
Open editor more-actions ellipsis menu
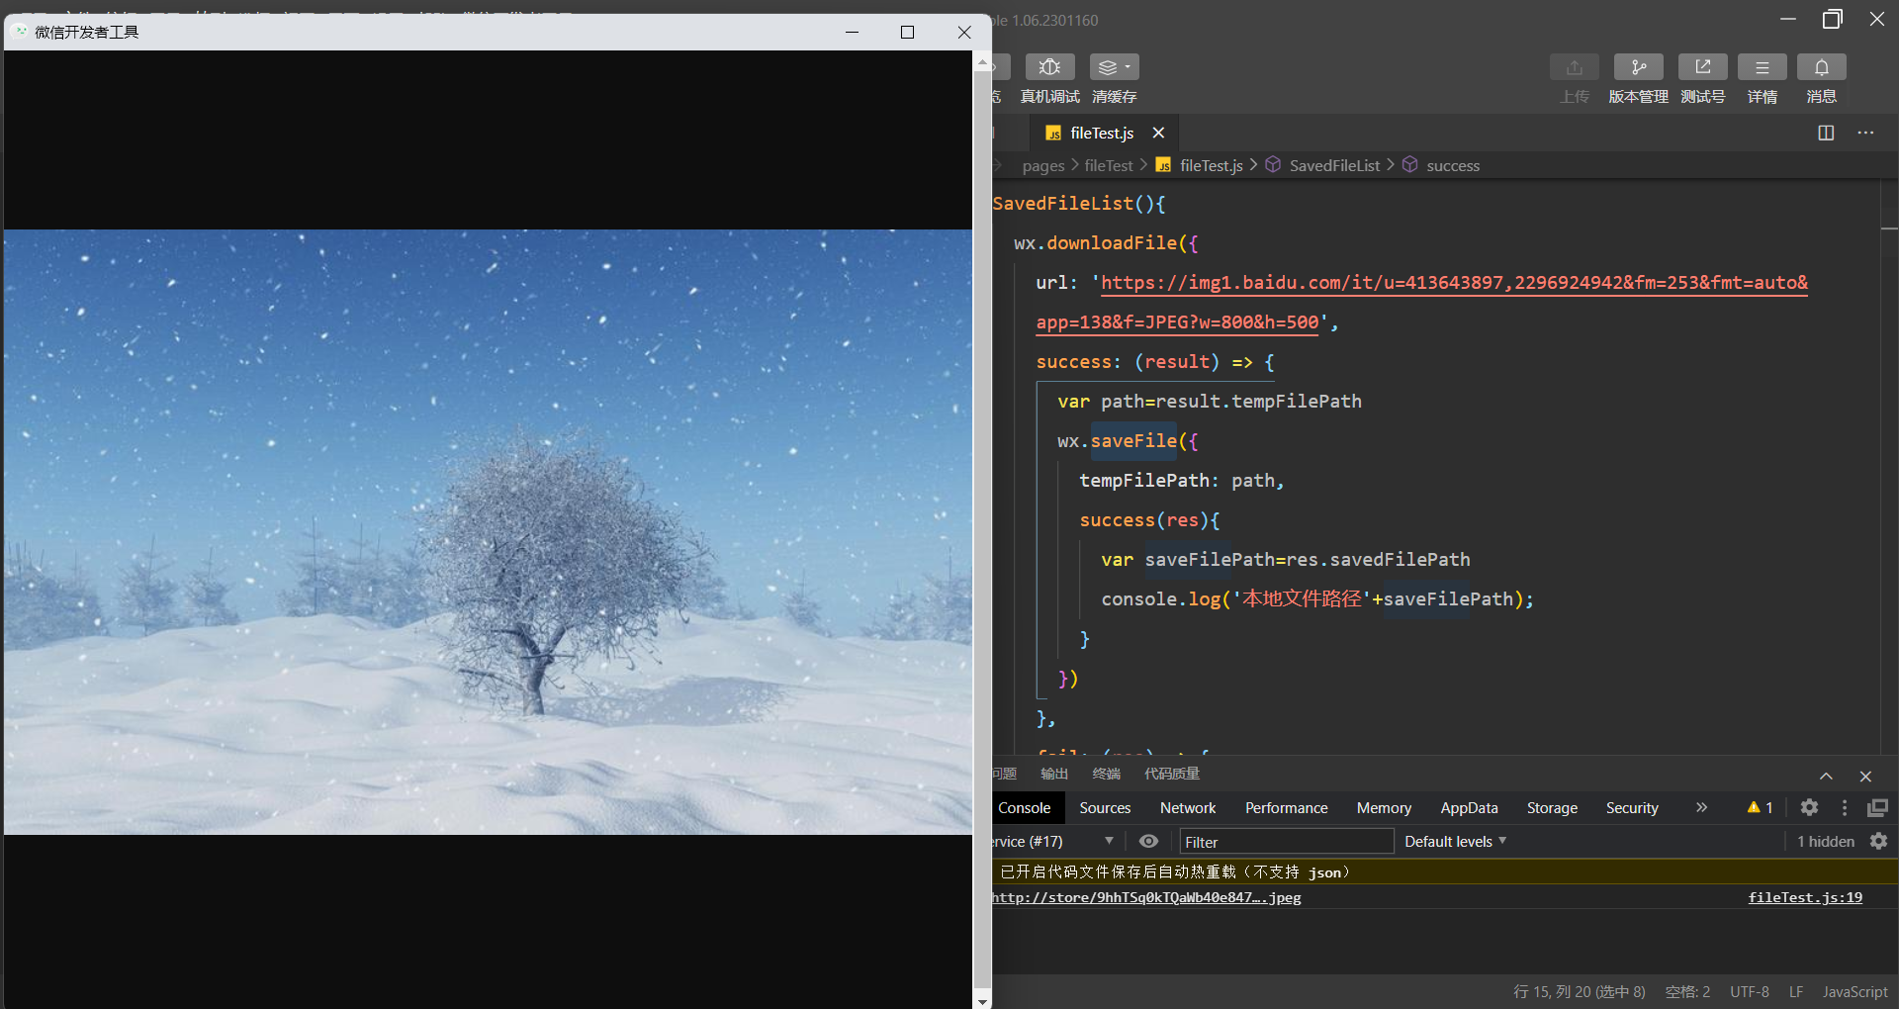pyautogui.click(x=1865, y=133)
